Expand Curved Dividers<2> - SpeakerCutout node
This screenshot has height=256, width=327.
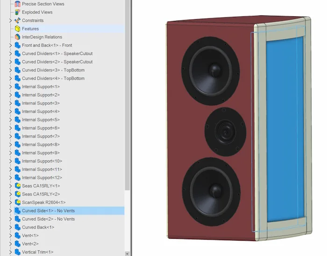point(10,62)
